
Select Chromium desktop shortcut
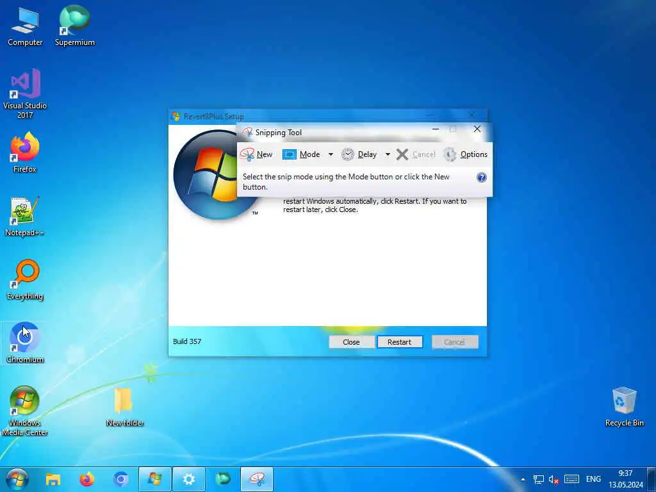click(x=25, y=343)
